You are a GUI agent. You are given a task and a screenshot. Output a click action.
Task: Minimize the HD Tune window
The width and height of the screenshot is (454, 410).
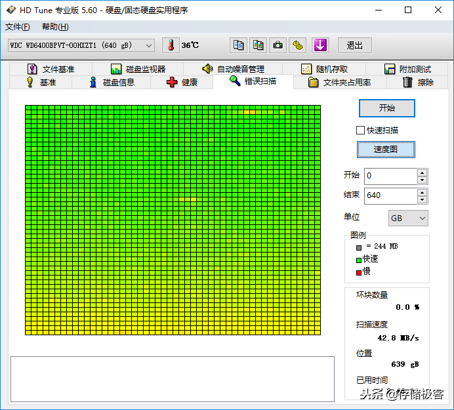pyautogui.click(x=379, y=10)
